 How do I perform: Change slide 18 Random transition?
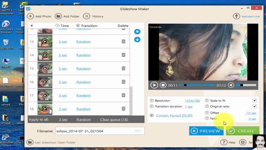[84, 109]
